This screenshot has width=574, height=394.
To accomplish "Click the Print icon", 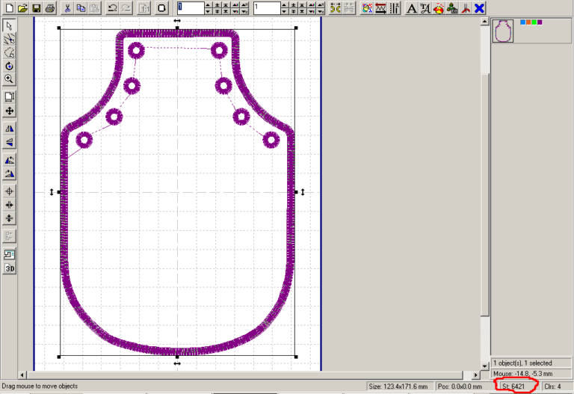I will [x=49, y=8].
